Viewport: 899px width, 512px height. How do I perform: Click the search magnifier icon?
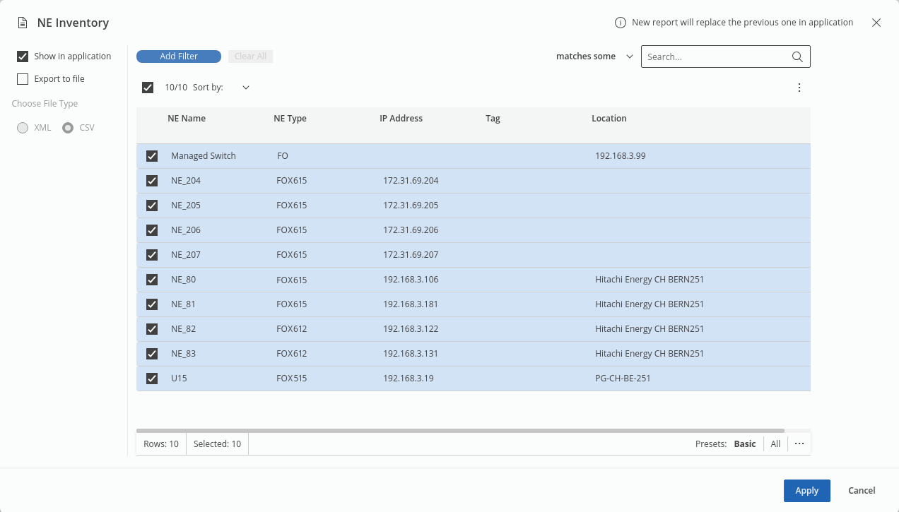click(797, 56)
